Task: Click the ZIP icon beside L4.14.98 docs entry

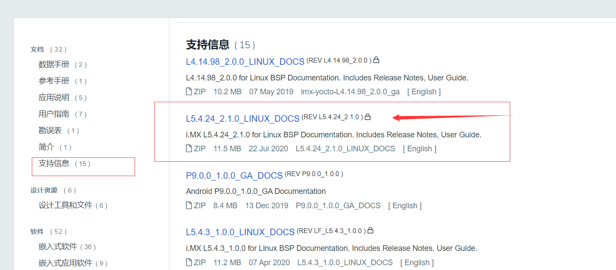Action: pyautogui.click(x=189, y=91)
